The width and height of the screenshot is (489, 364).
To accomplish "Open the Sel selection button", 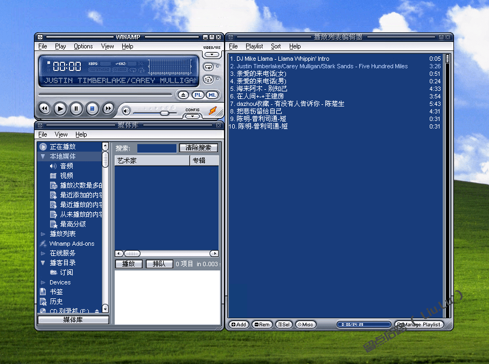I will (284, 324).
